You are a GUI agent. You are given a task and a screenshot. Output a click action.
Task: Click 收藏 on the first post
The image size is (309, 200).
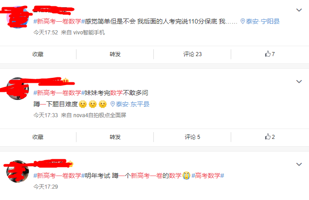point(38,54)
